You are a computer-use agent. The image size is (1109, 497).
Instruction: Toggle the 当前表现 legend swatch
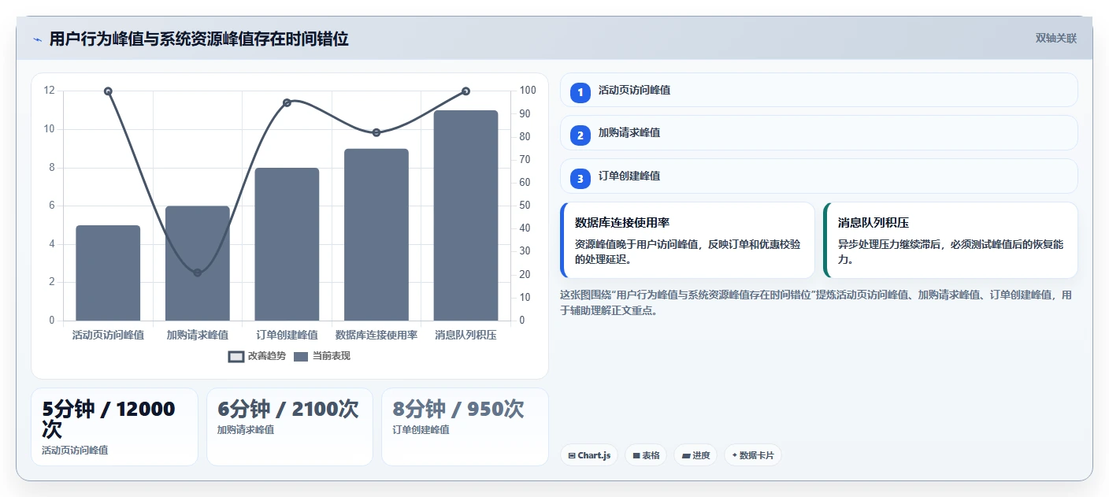tap(301, 356)
